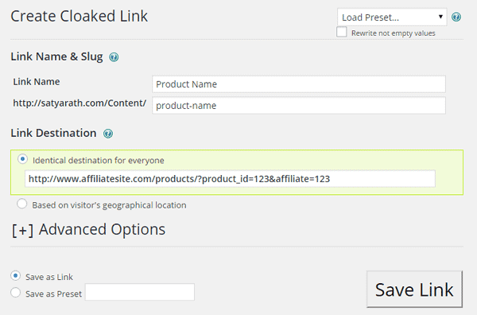The image size is (477, 315).
Task: Click the Save Link button
Action: point(414,289)
